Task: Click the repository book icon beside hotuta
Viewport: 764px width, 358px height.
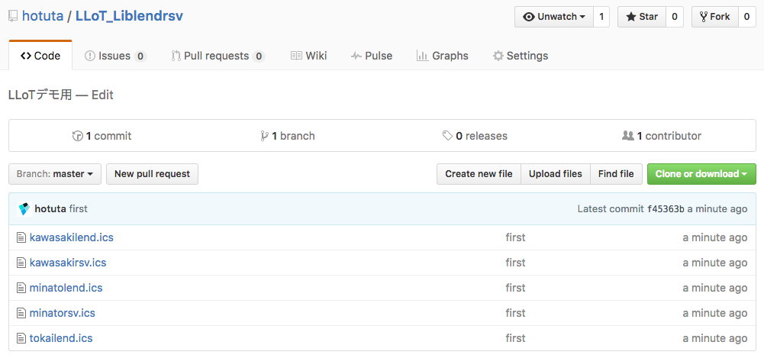Action: tap(13, 17)
